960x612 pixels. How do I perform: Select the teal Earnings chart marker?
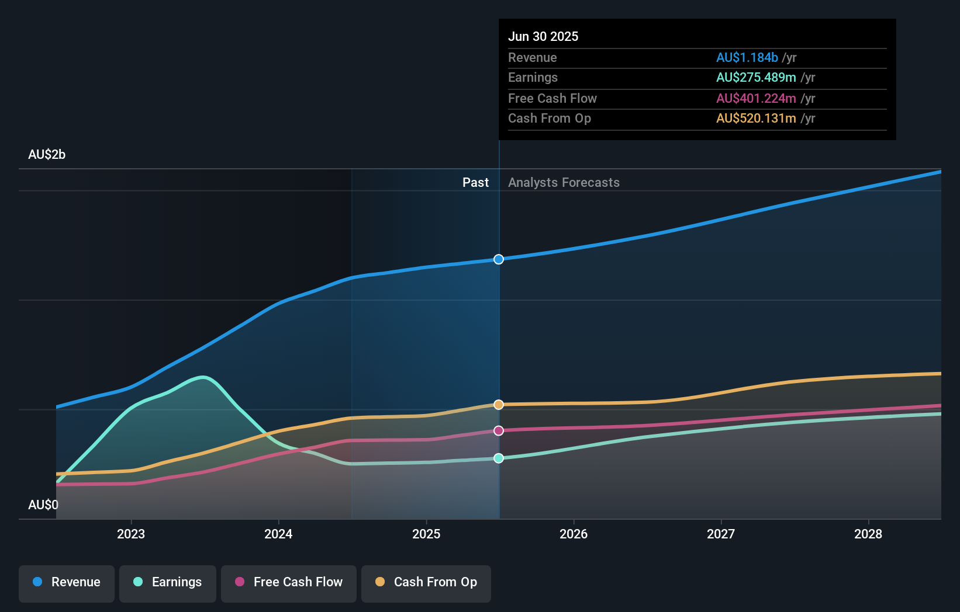pyautogui.click(x=498, y=458)
